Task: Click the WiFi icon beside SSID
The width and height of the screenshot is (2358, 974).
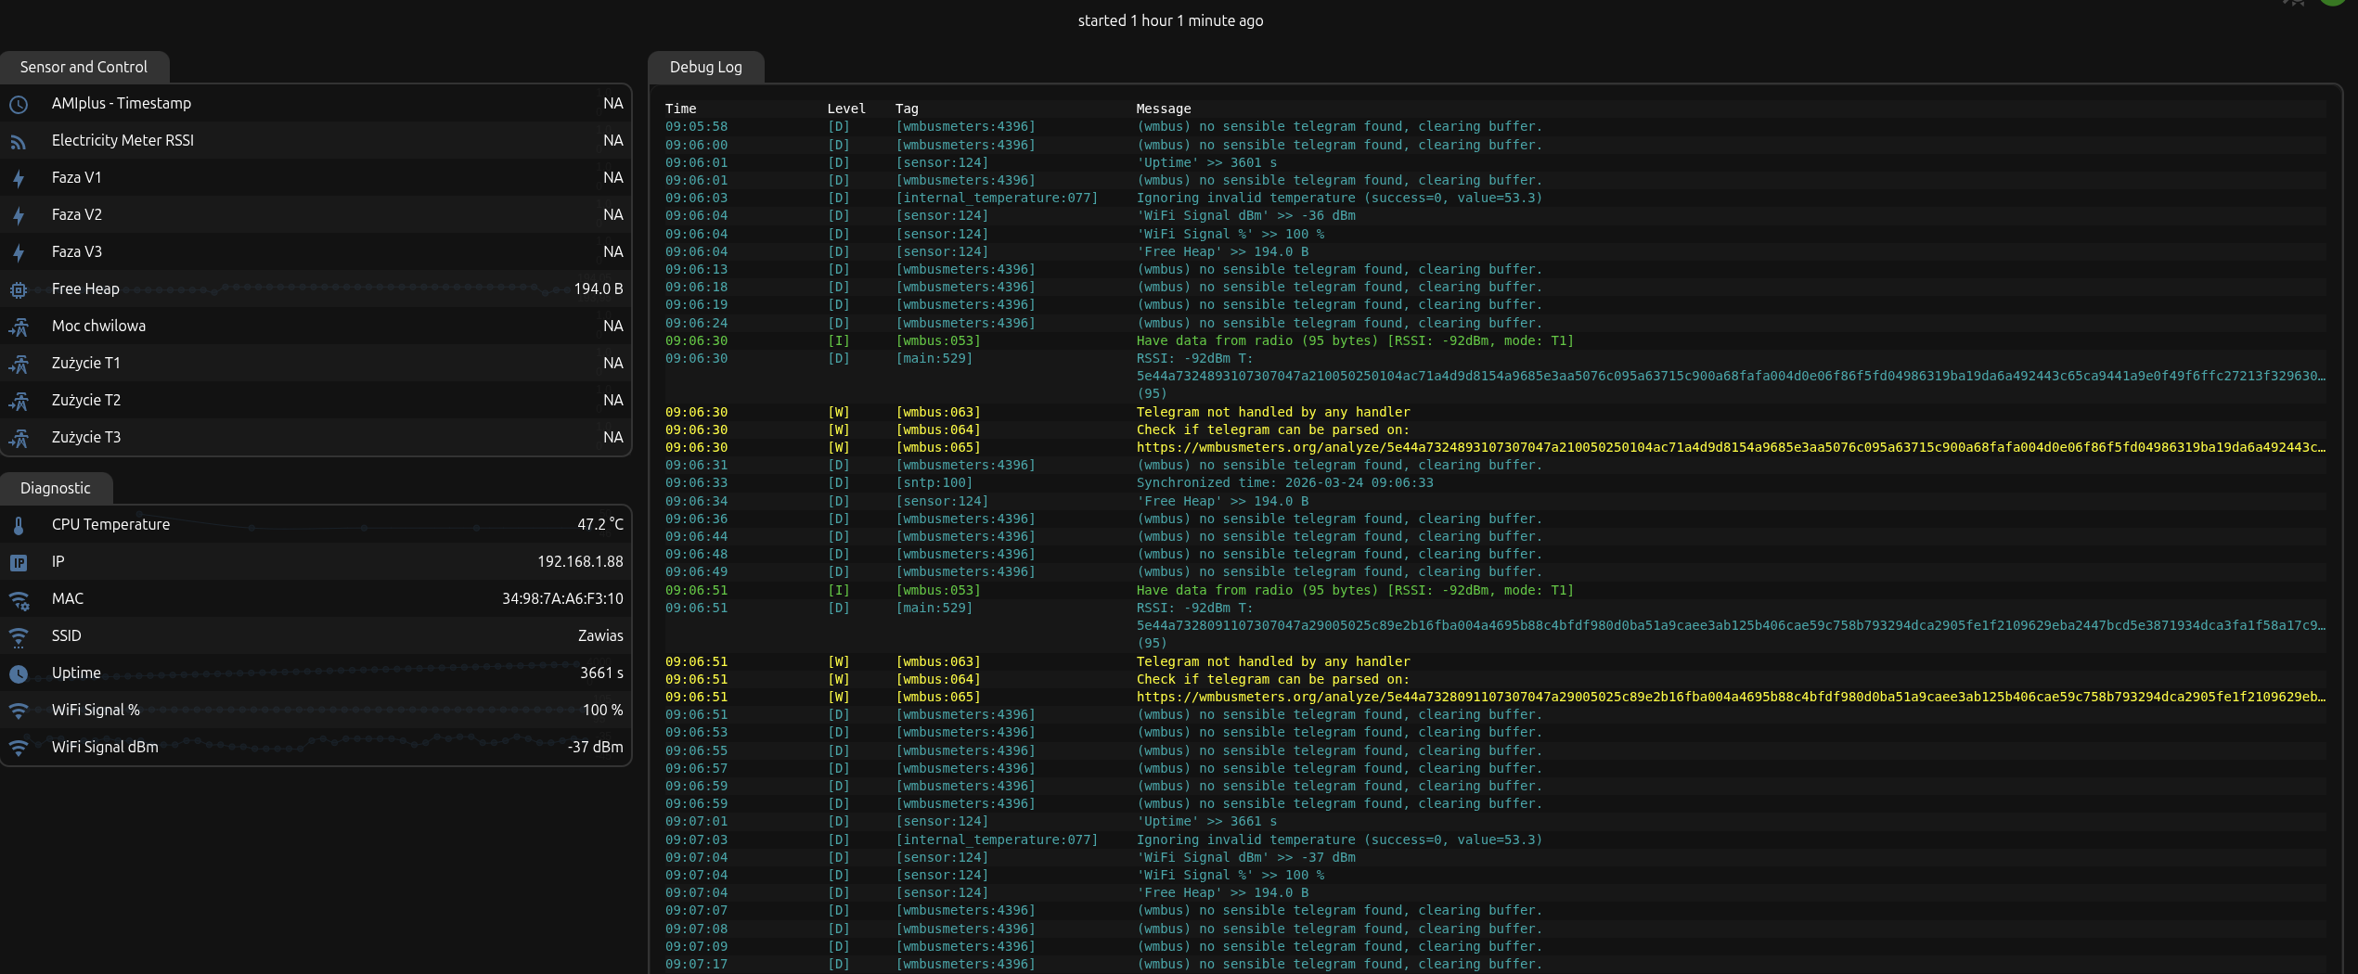Action: click(19, 637)
